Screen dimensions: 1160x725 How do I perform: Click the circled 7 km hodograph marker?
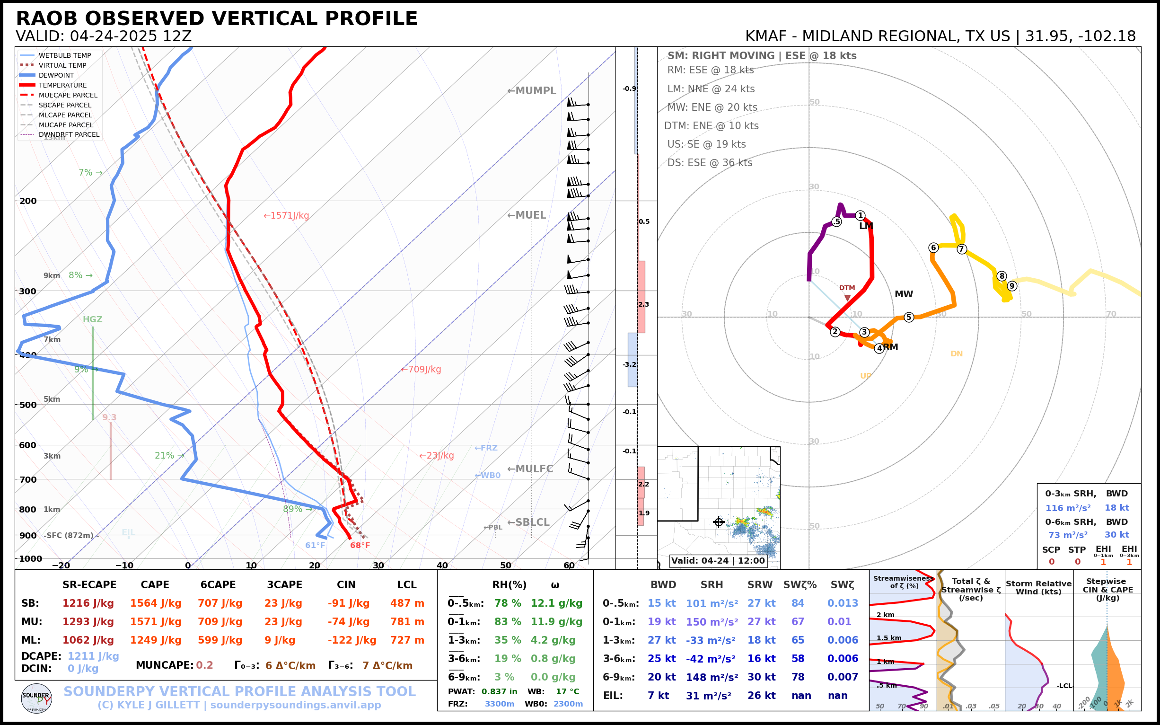(962, 249)
